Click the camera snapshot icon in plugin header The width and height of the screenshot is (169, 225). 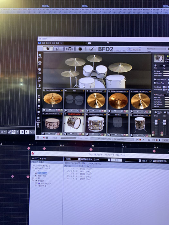(89, 43)
